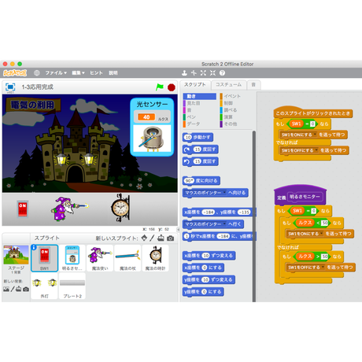Expand マウスのポインター dropdown in へ向ける block

tap(224, 193)
